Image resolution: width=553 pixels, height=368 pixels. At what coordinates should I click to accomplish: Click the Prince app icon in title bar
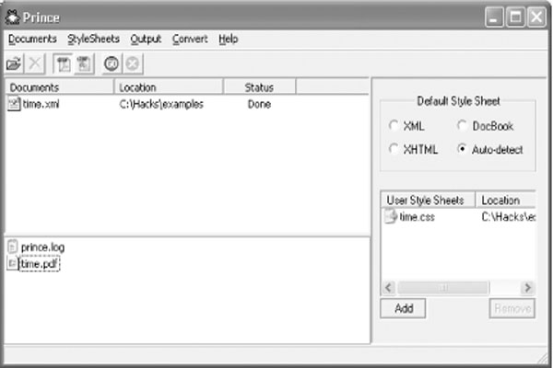click(x=13, y=17)
